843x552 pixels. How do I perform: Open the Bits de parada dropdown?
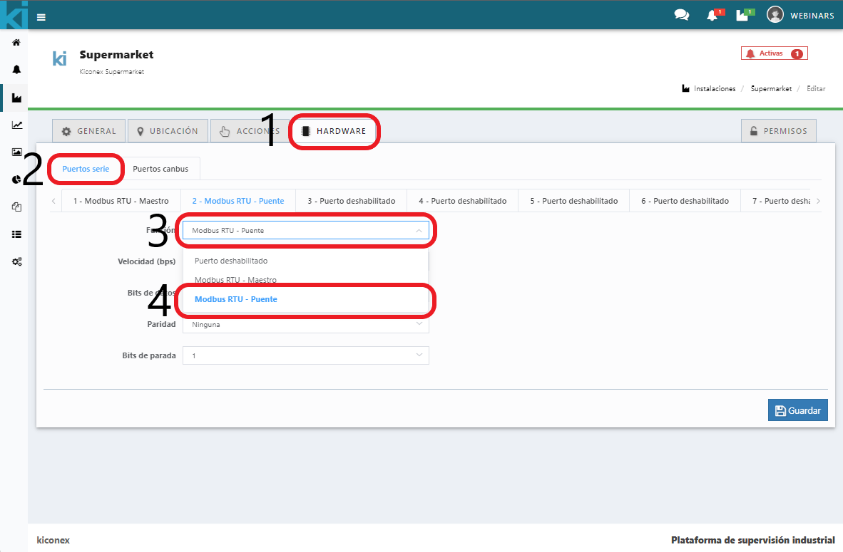pyautogui.click(x=306, y=355)
